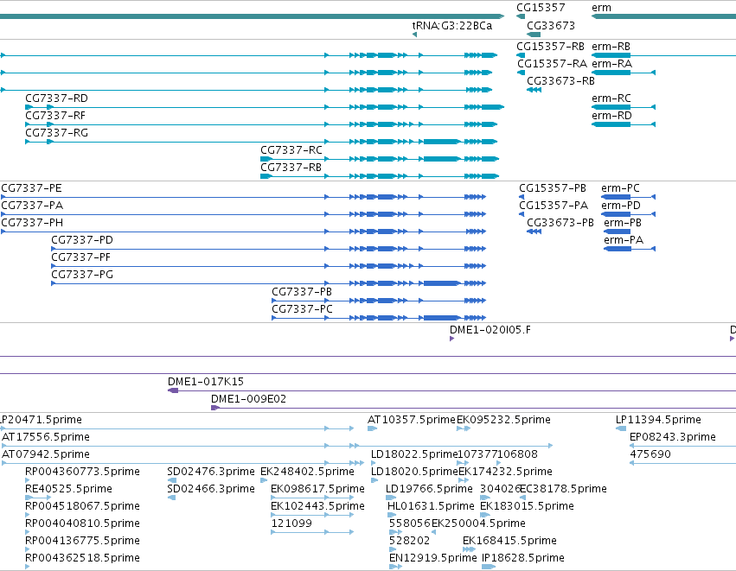The height and width of the screenshot is (571, 736).
Task: Select protein erm-PD
Action: click(x=620, y=206)
